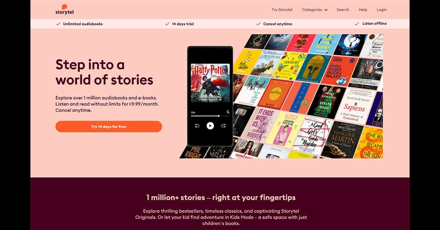This screenshot has width=440, height=230.
Task: Select the Sapiens book cover
Action: pos(354,107)
